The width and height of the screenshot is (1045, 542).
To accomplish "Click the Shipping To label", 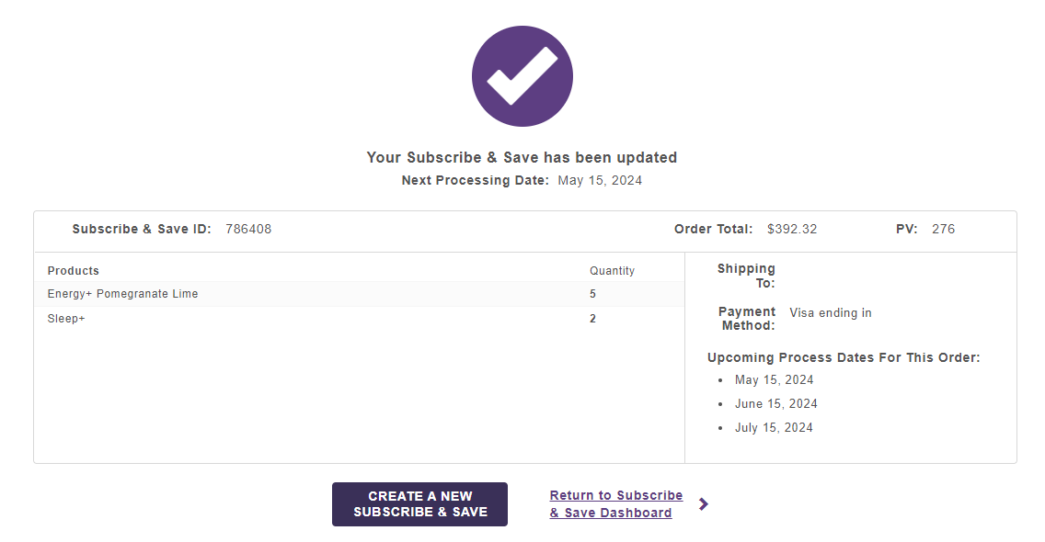I will pyautogui.click(x=746, y=276).
